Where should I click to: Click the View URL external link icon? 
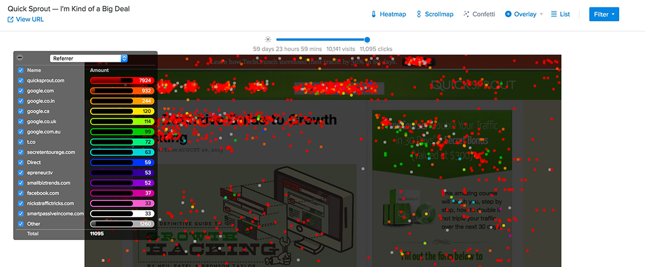[x=11, y=19]
